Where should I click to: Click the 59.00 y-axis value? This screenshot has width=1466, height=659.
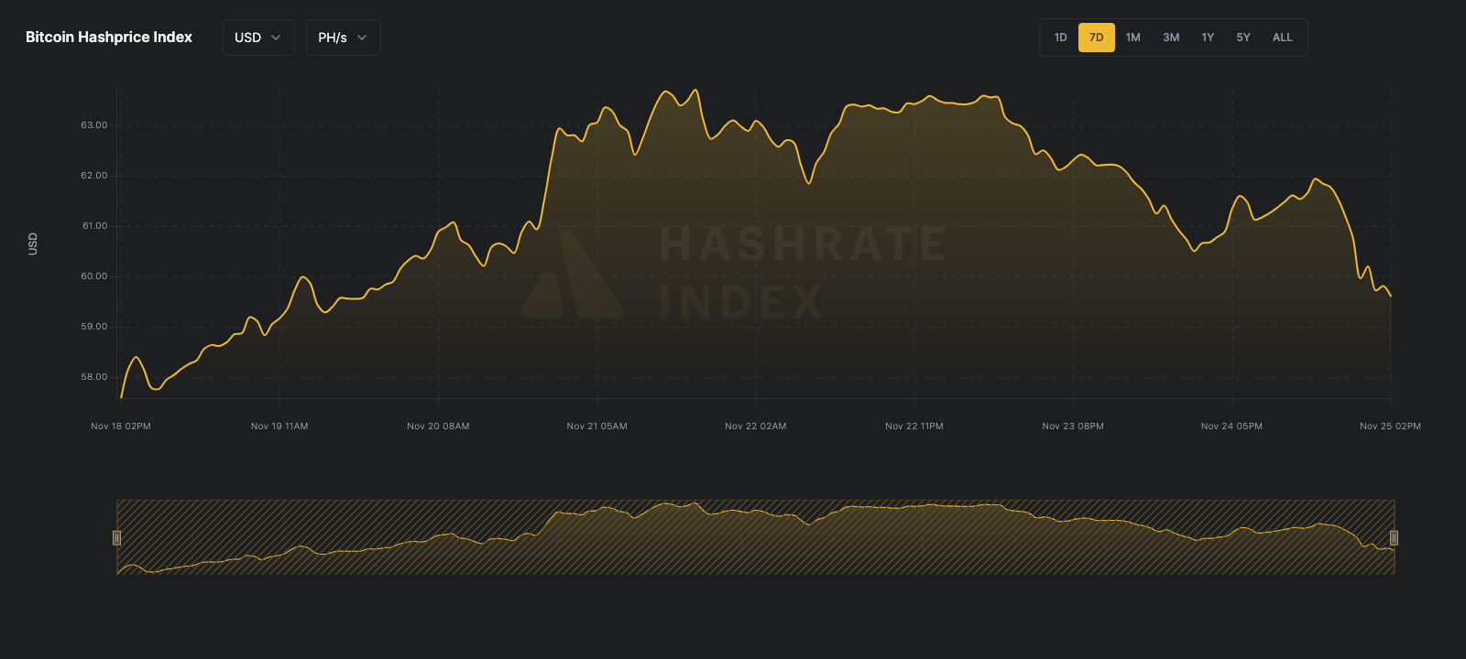[x=94, y=327]
